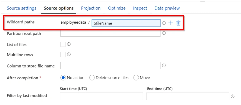Image resolution: width=241 pixels, height=105 pixels.
Task: Select the No action radio button
Action: point(63,78)
